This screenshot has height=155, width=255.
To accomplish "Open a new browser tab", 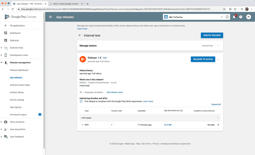I will [87, 4].
